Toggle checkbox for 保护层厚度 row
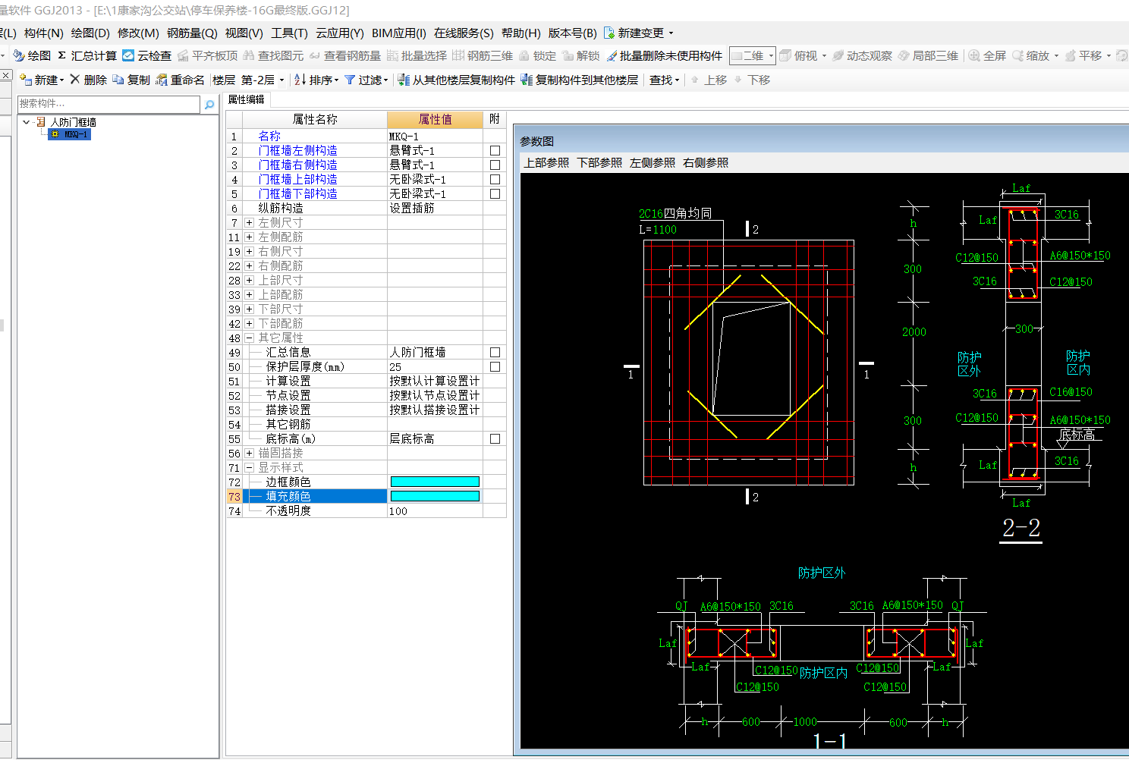This screenshot has width=1129, height=760. [495, 366]
